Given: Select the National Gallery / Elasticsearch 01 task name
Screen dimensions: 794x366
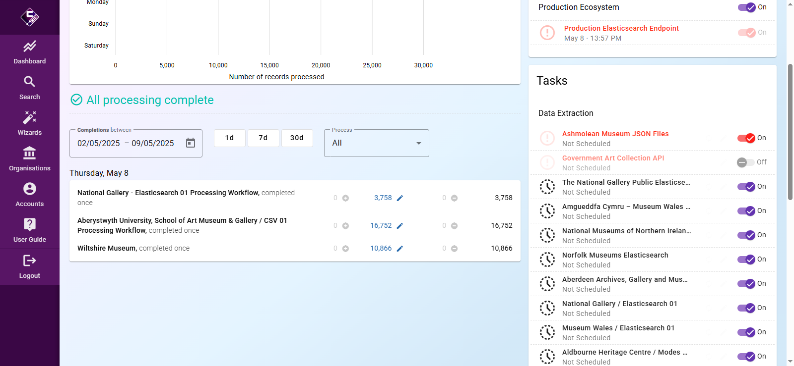Looking at the screenshot, I should pyautogui.click(x=620, y=304).
